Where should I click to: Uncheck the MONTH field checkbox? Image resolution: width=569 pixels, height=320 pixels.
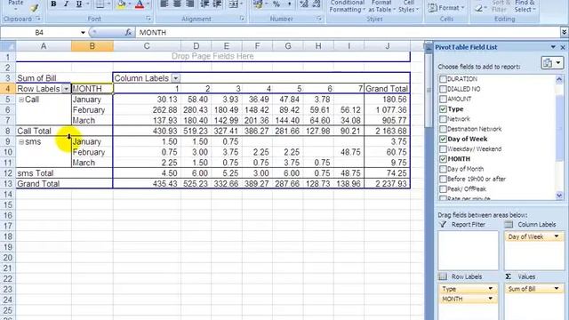(x=443, y=159)
